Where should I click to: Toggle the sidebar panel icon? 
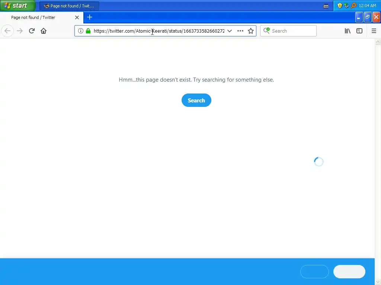pos(359,31)
